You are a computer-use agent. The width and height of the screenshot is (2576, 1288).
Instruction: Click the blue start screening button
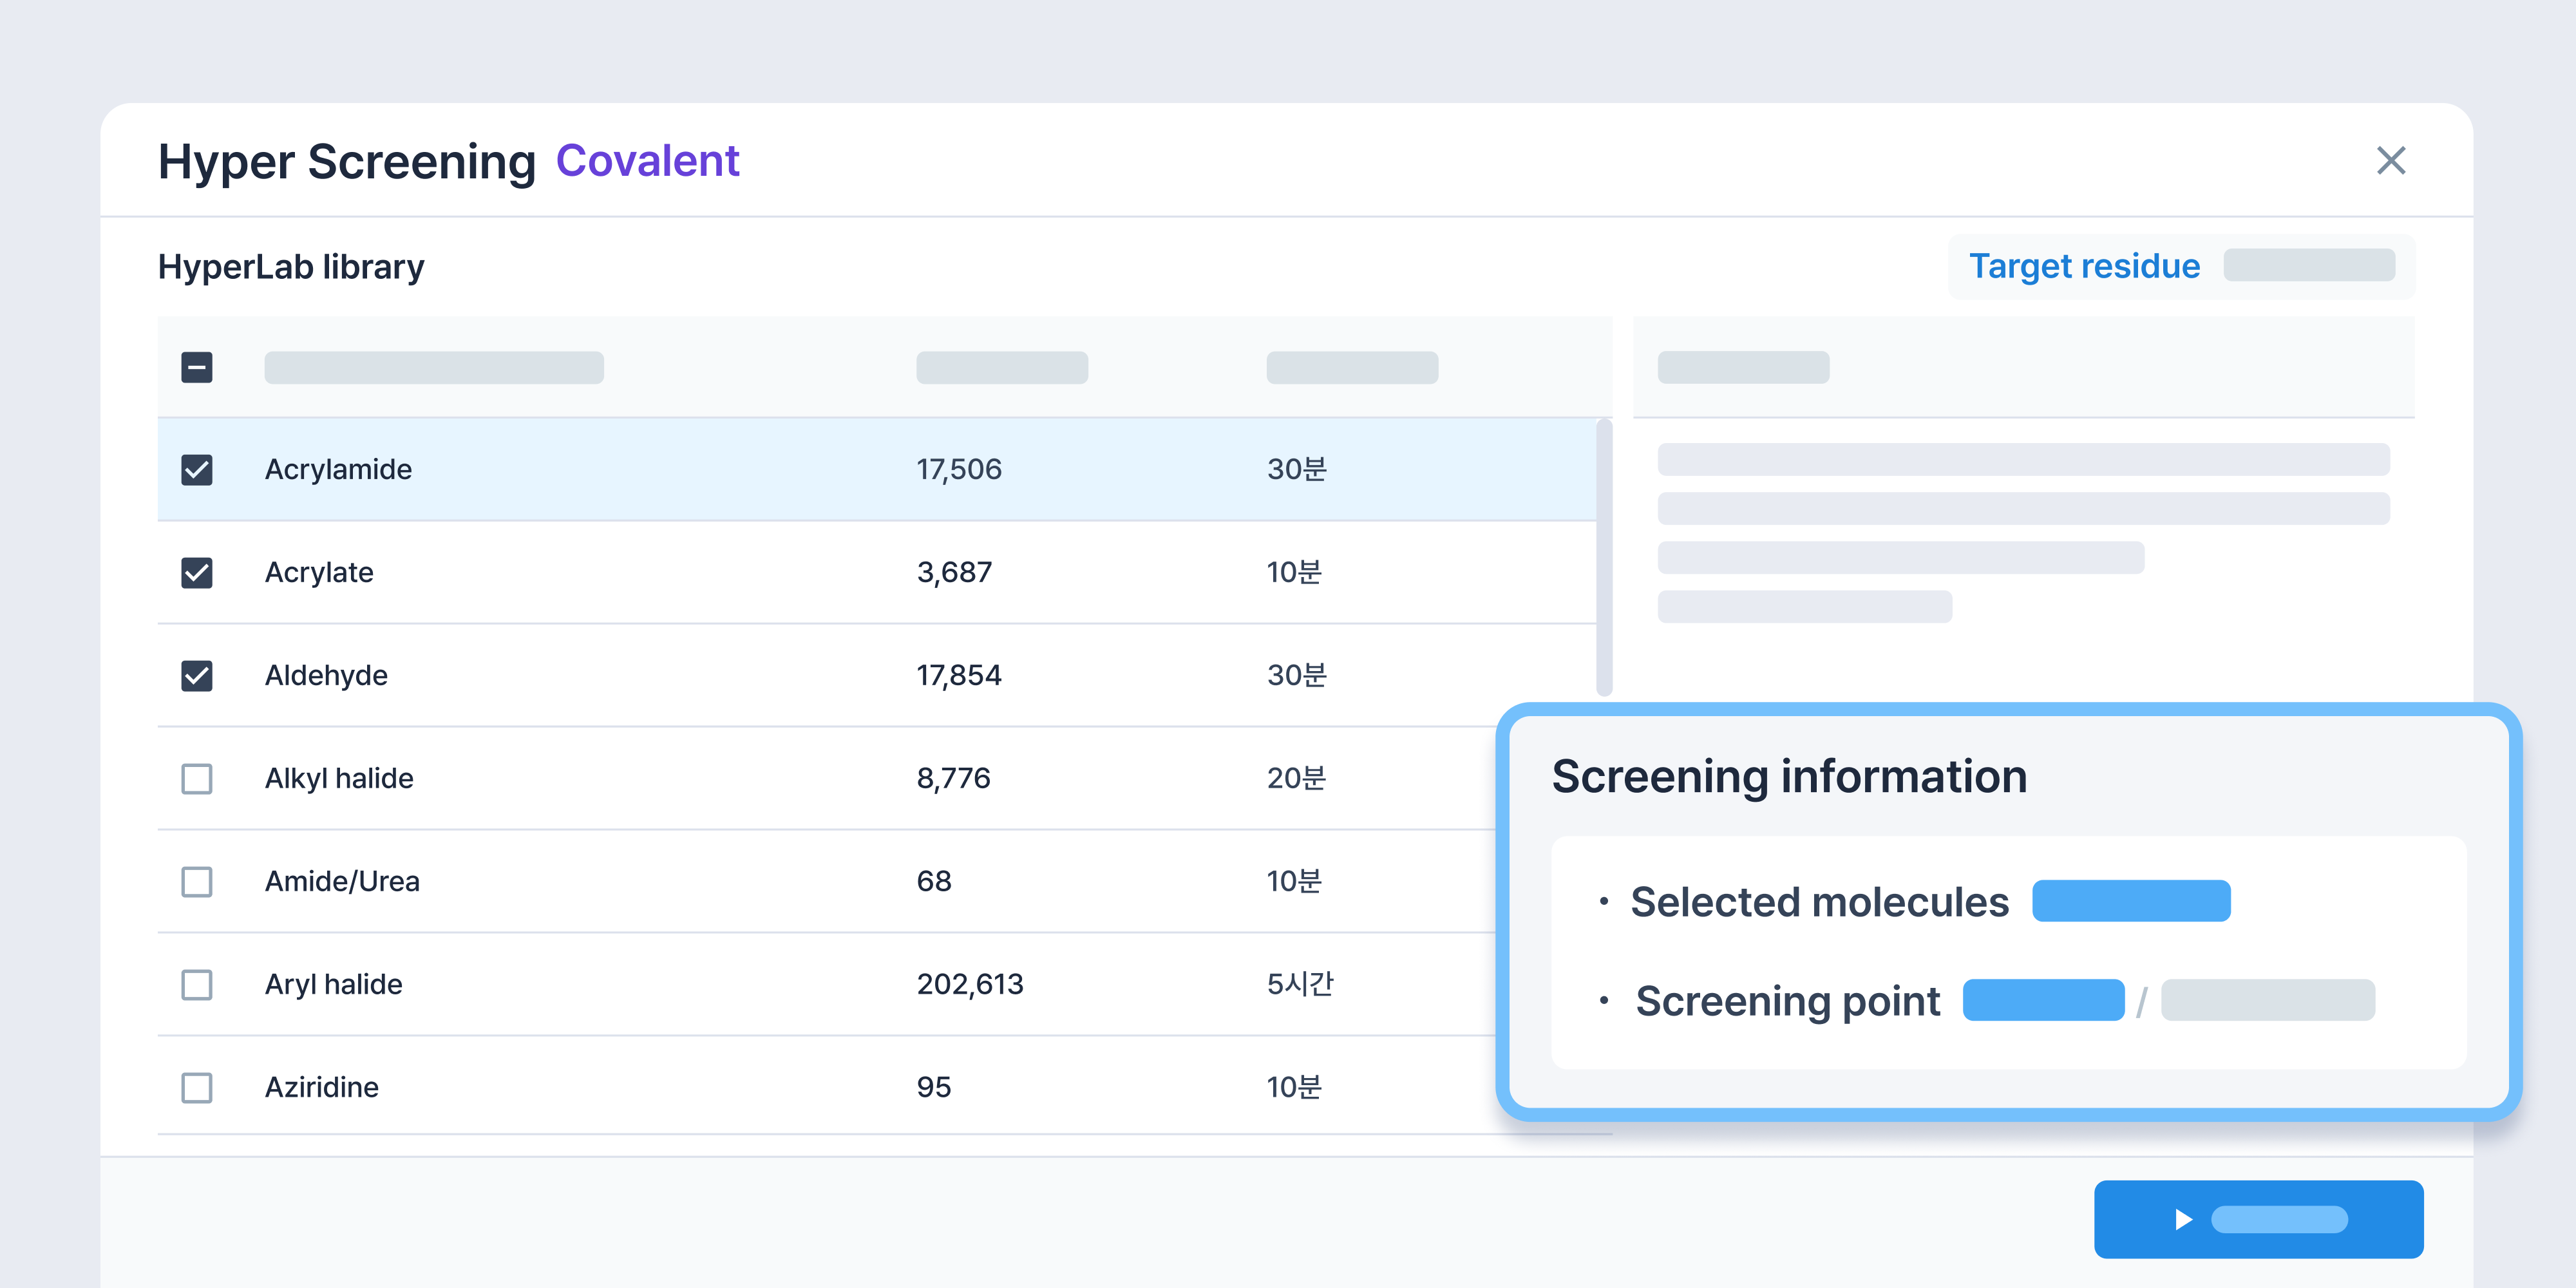[x=2258, y=1219]
